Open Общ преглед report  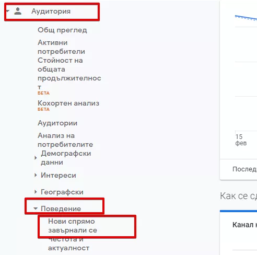[62, 30]
